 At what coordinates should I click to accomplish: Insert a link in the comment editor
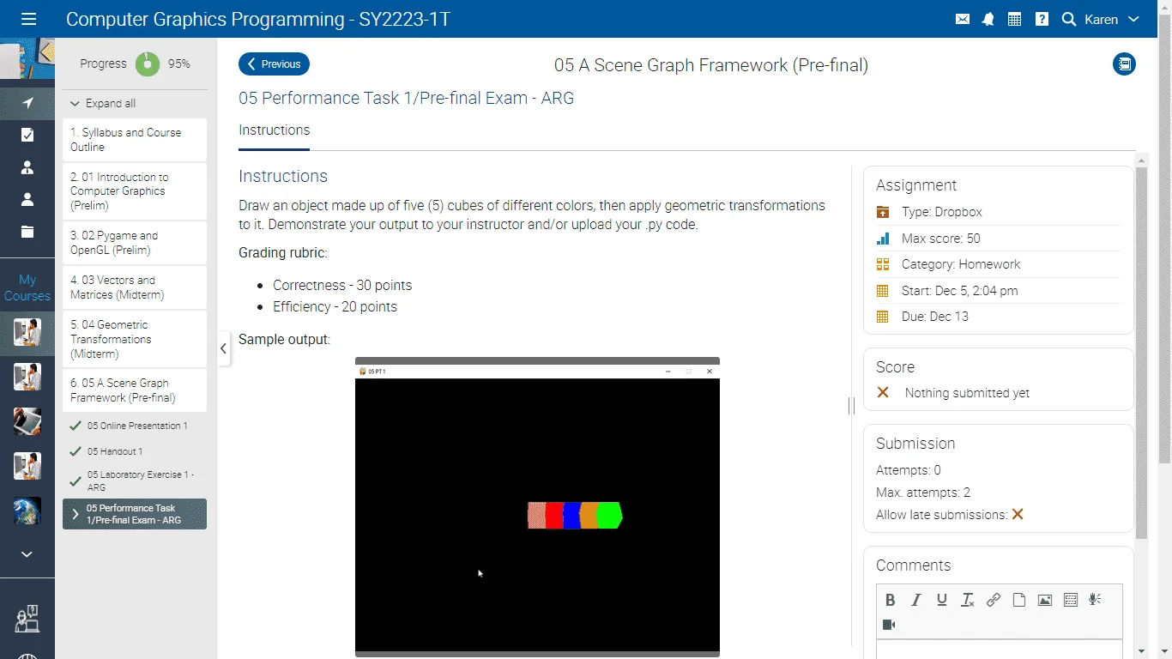993,600
